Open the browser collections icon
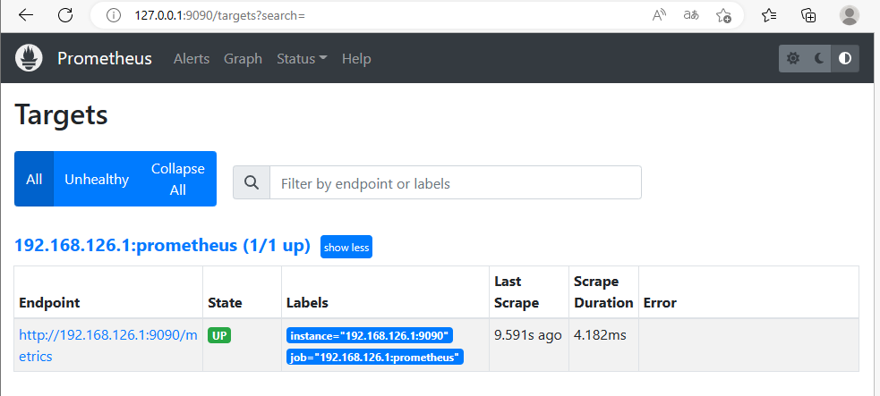Screen dimensions: 880x396 click(808, 15)
